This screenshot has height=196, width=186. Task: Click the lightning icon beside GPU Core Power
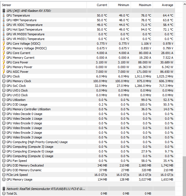point(4,62)
